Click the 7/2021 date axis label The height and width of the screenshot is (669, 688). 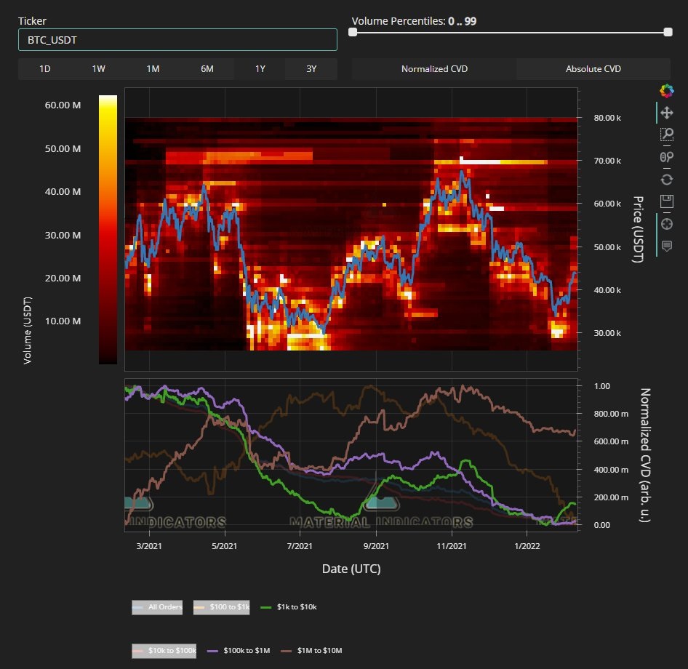tap(300, 546)
